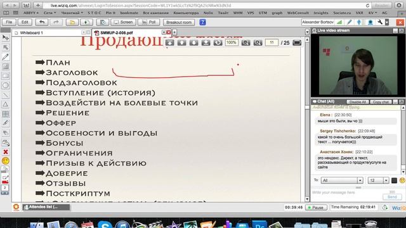
Task: Go to next page using down arrow
Action: 193,42
